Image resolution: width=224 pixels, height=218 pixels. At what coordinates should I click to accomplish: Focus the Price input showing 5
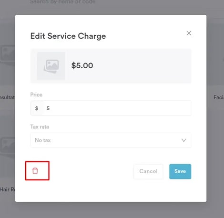pyautogui.click(x=117, y=108)
